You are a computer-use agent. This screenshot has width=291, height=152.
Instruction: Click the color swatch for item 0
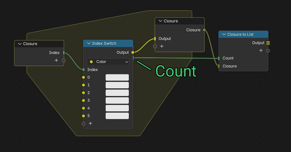pos(117,77)
